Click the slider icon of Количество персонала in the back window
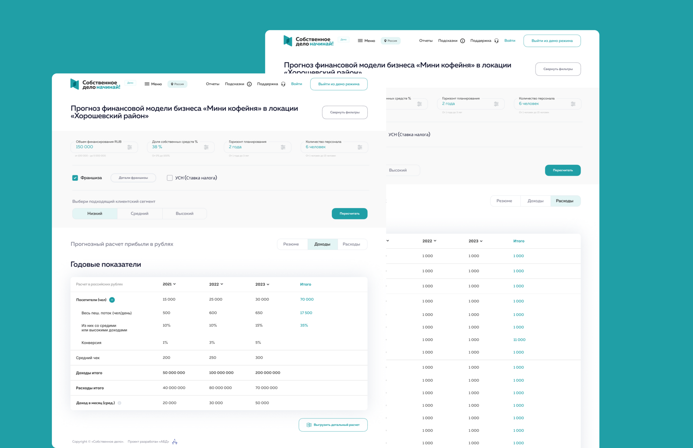This screenshot has height=448, width=693. (x=573, y=104)
